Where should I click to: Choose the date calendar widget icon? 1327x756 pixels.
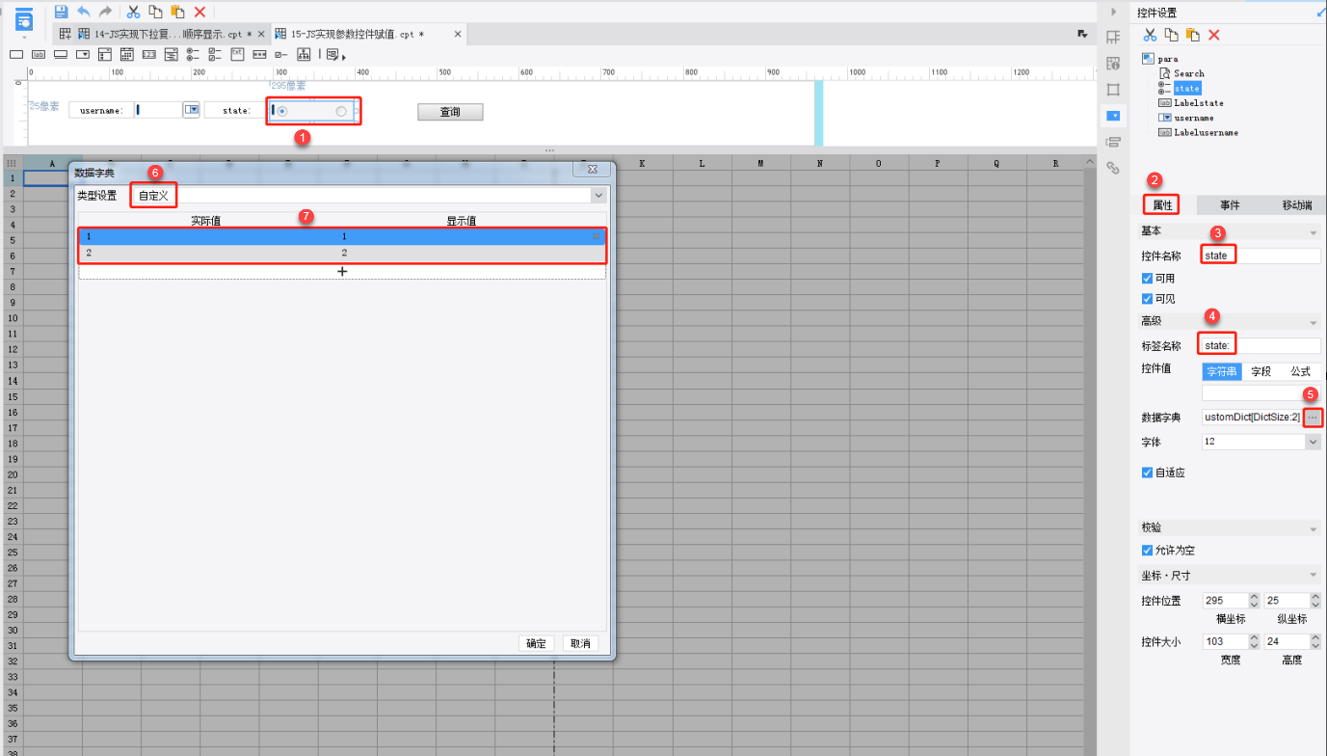point(127,55)
